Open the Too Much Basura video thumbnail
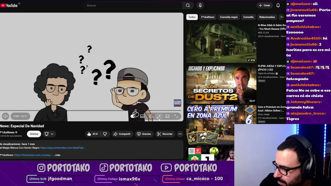Screen dimensions: 331x186 pyautogui.click(x=221, y=43)
